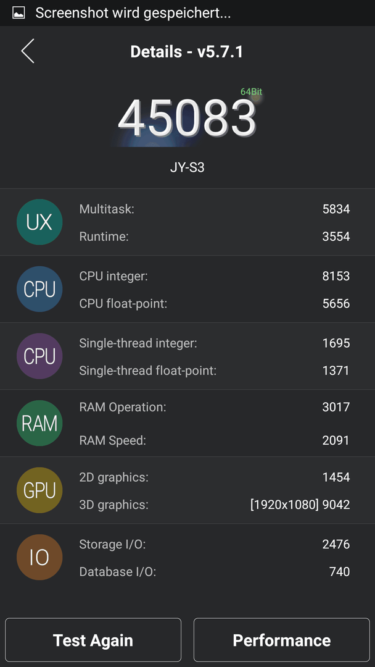The width and height of the screenshot is (375, 667).
Task: Select the green RAM circle icon
Action: pos(39,423)
